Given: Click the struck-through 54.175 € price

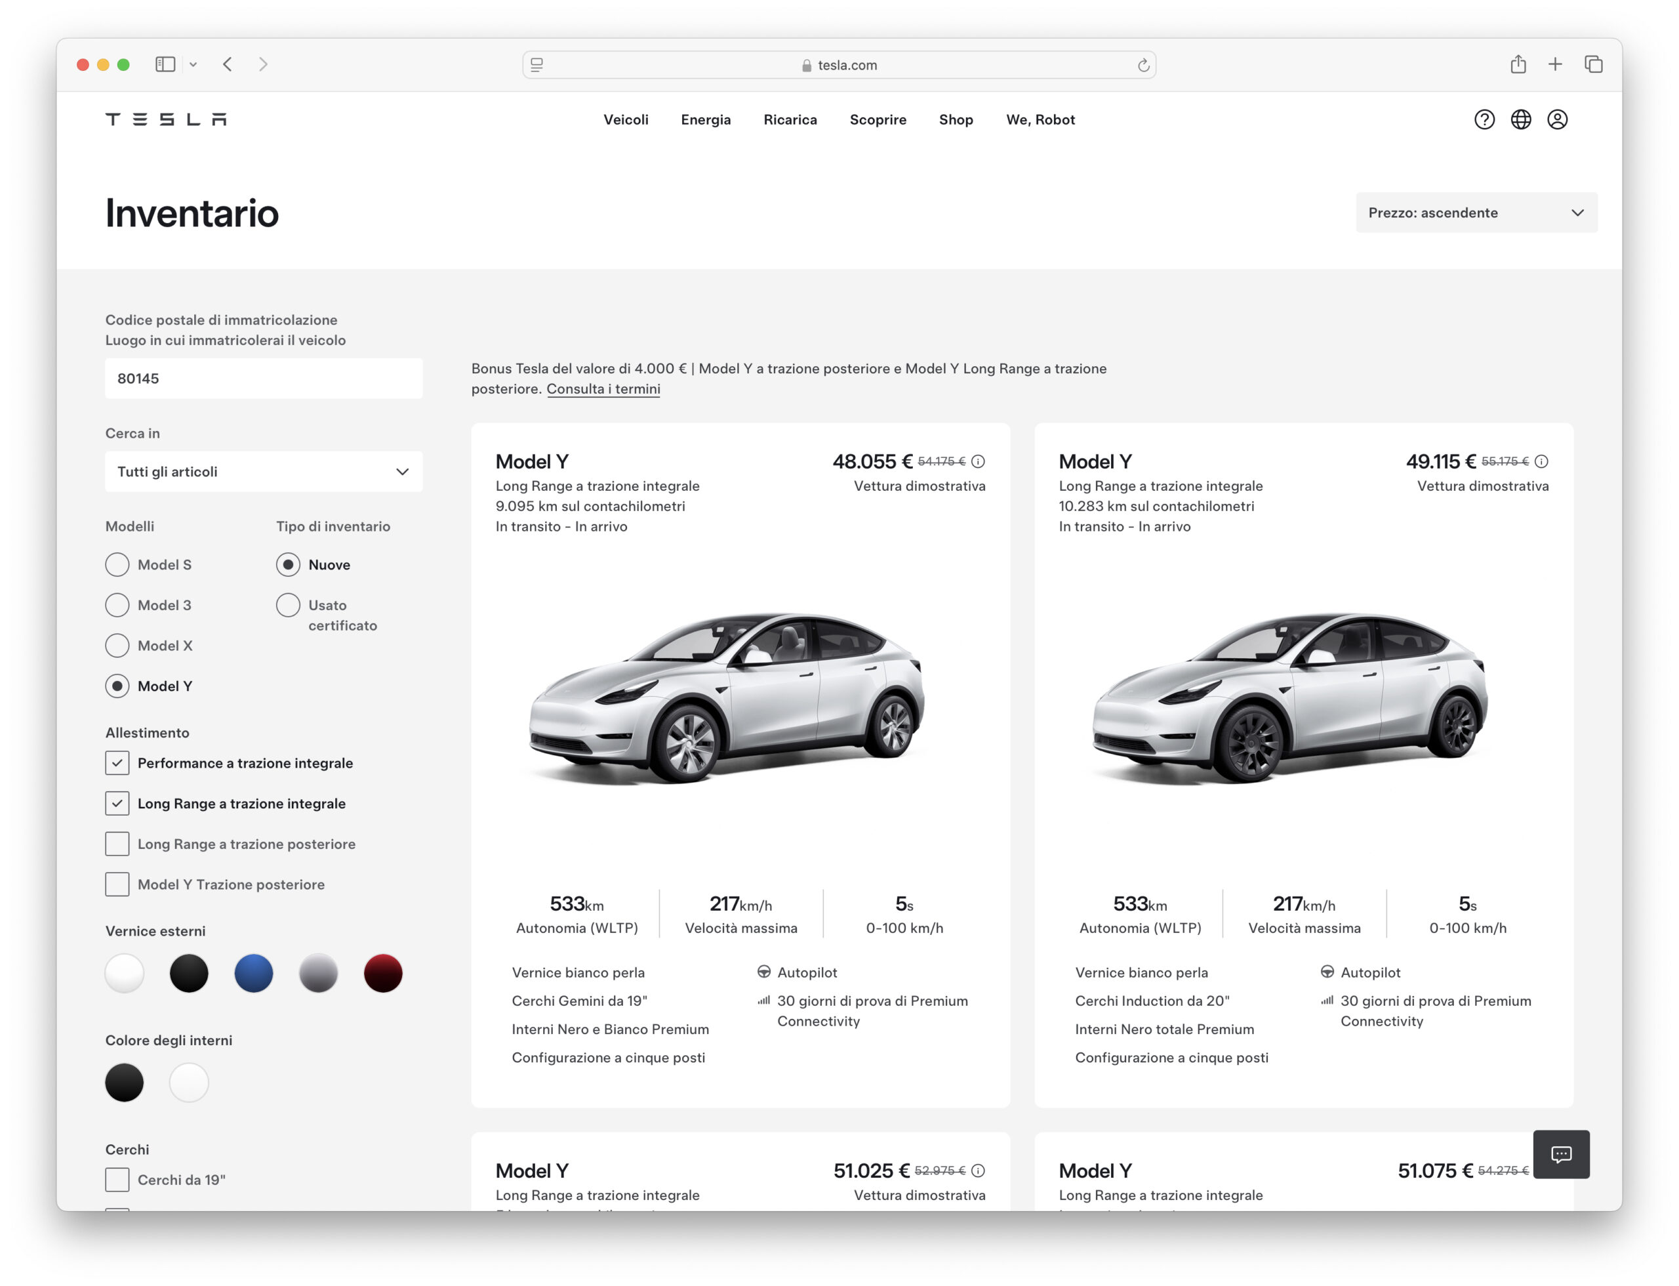Looking at the screenshot, I should click(x=941, y=462).
